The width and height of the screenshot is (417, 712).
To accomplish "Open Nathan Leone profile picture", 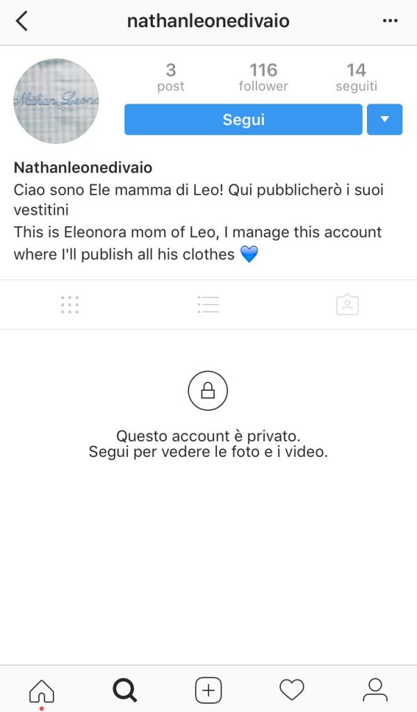I will pos(56,101).
